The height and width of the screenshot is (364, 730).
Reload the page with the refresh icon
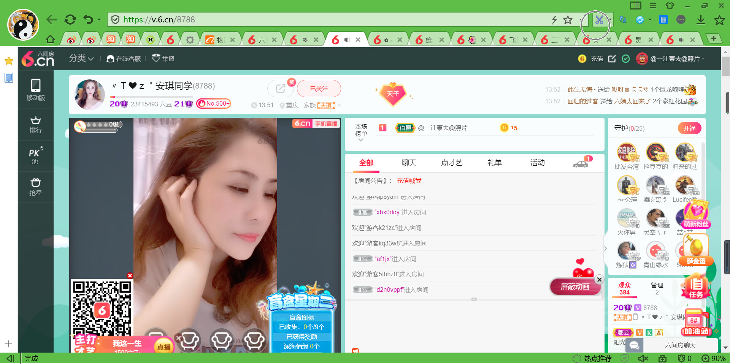click(70, 19)
